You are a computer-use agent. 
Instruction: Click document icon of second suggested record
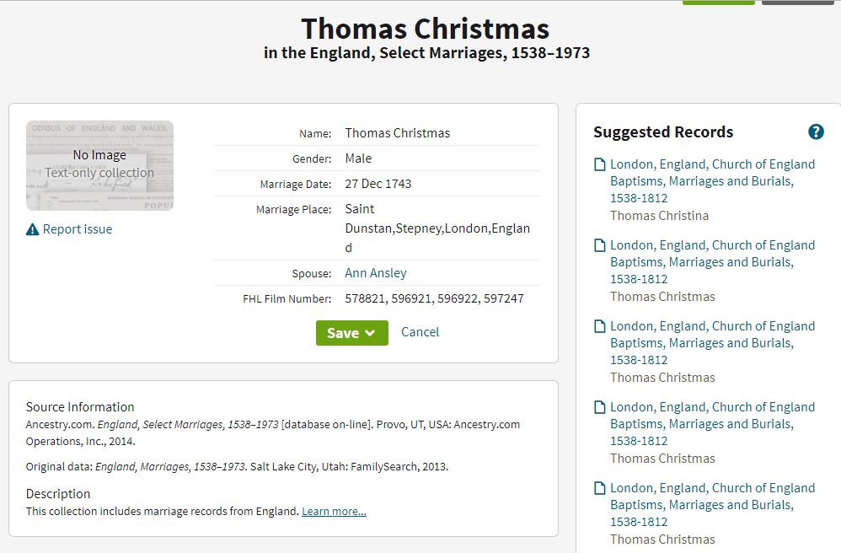(600, 245)
